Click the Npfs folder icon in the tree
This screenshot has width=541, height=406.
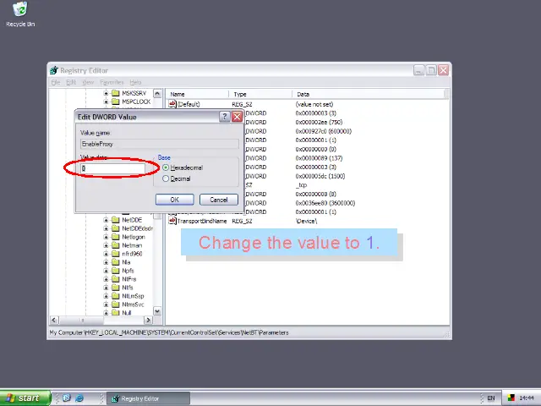pos(116,271)
